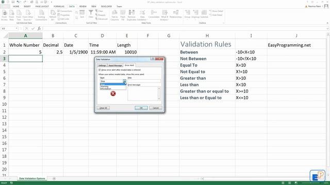This screenshot has height=185, width=330.
Task: Click the Undo icon in the title bar
Action: click(x=18, y=2)
